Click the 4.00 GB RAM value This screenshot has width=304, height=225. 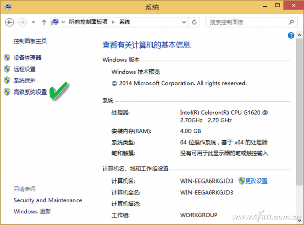click(x=191, y=131)
